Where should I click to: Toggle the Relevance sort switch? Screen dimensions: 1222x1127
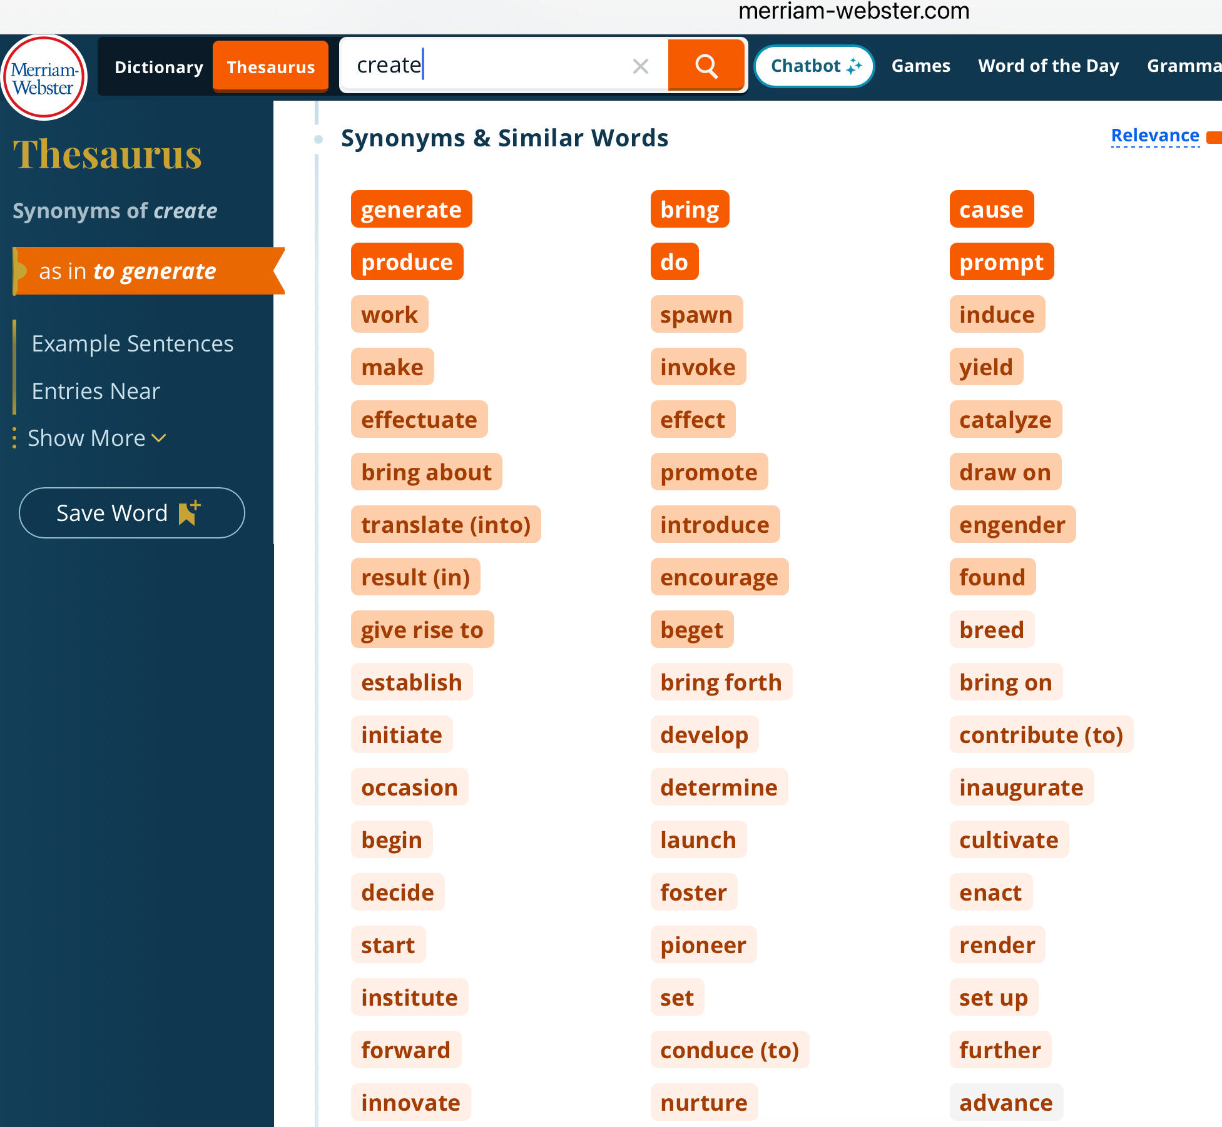[1213, 136]
